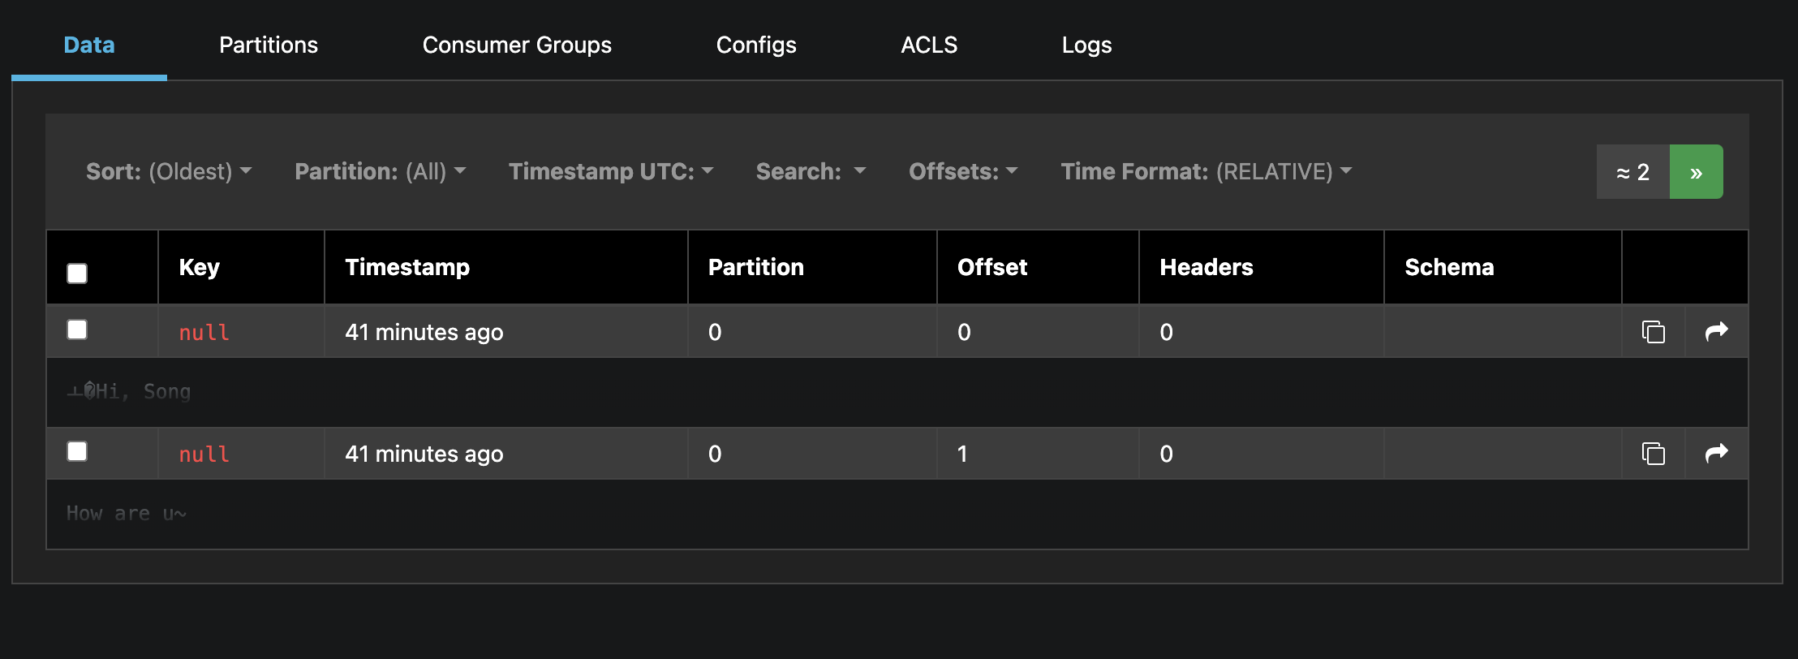The height and width of the screenshot is (659, 1798).
Task: Open the Consumer Groups tab
Action: [x=517, y=45]
